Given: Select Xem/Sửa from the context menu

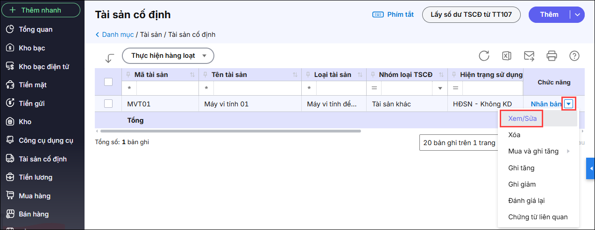Looking at the screenshot, I should (522, 118).
